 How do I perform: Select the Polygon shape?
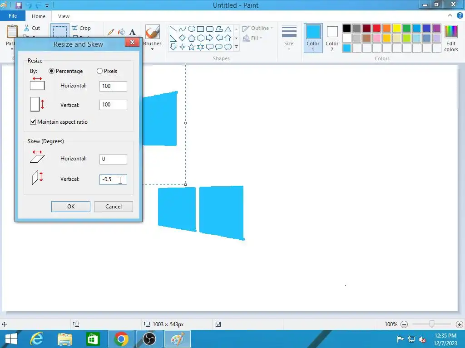pos(219,29)
